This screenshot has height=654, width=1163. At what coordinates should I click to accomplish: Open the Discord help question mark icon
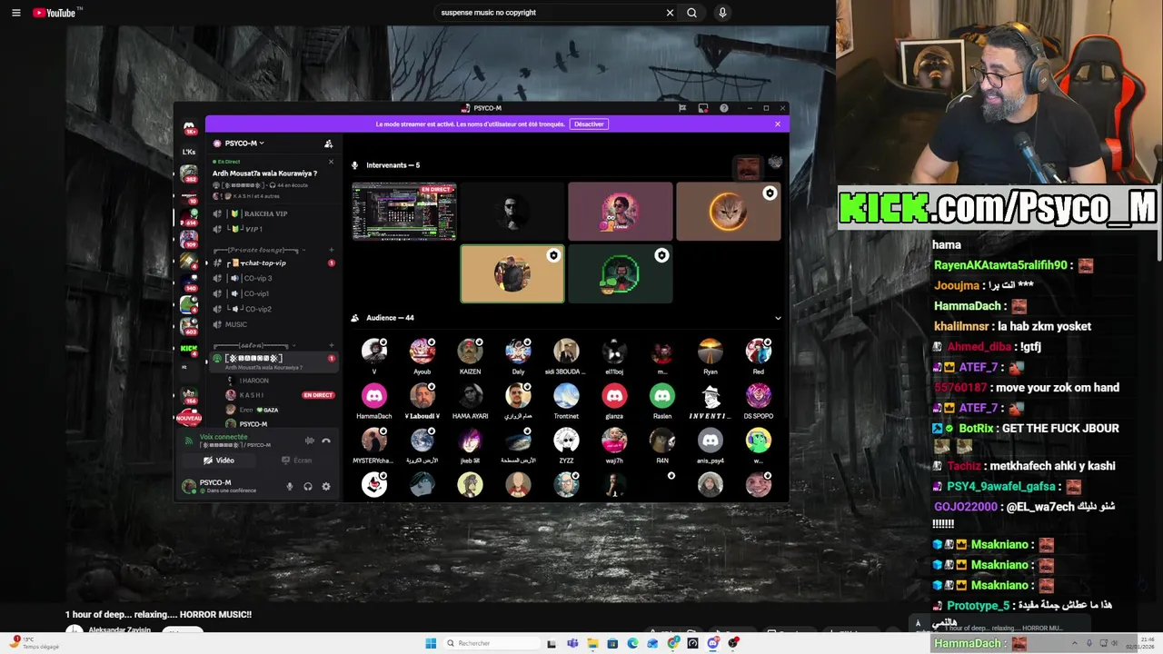(x=724, y=108)
